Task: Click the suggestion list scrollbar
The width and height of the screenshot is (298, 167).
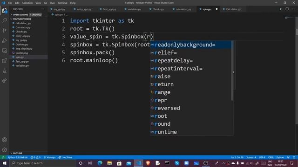Action: 232,71
